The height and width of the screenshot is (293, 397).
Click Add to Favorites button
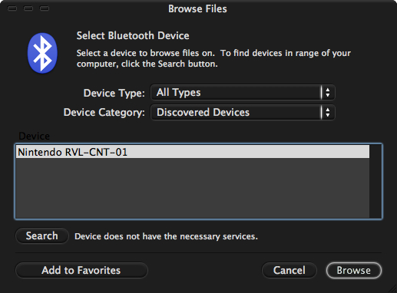[81, 270]
